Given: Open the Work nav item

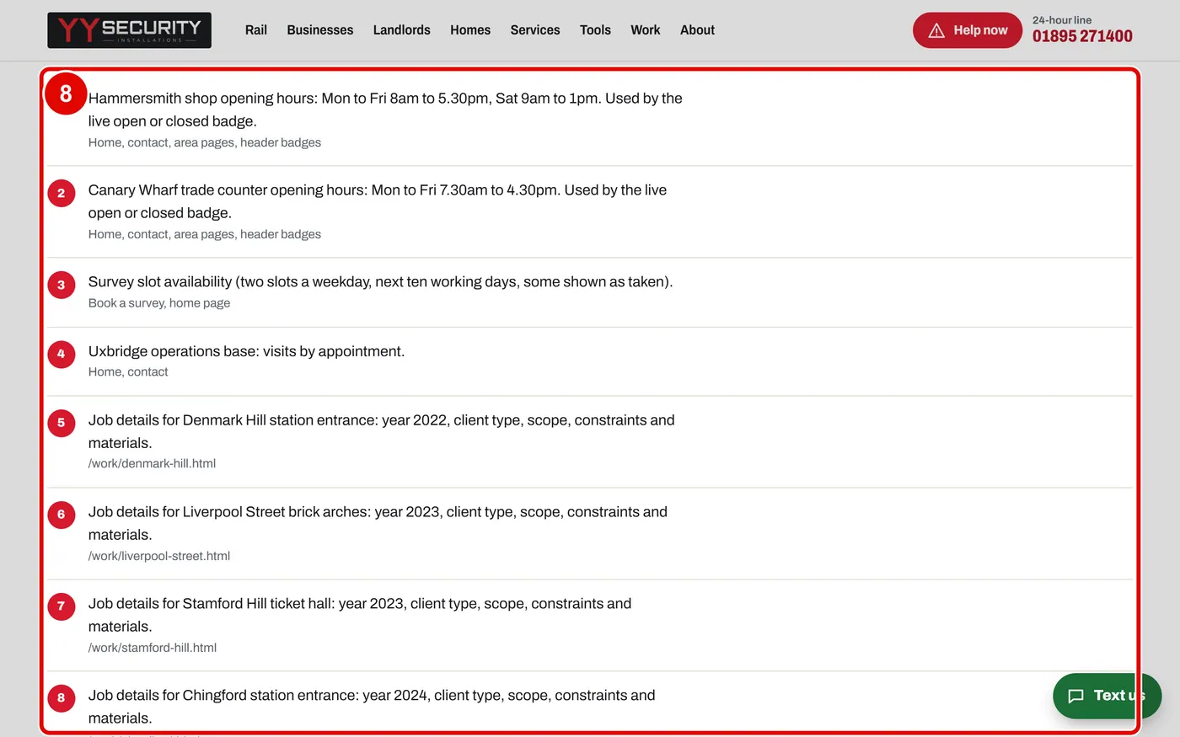Looking at the screenshot, I should pyautogui.click(x=646, y=30).
